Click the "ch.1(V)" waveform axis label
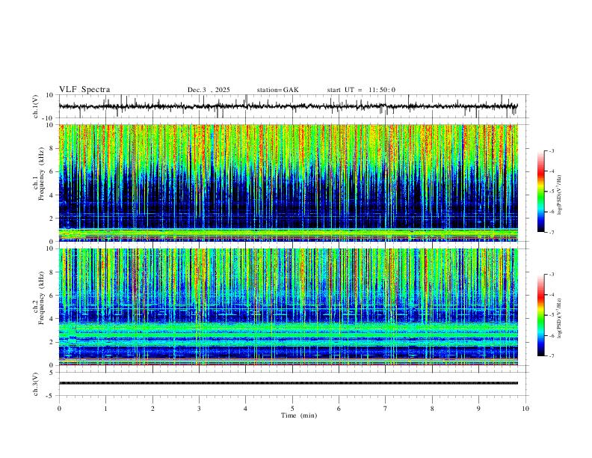592x458 pixels. [x=36, y=106]
